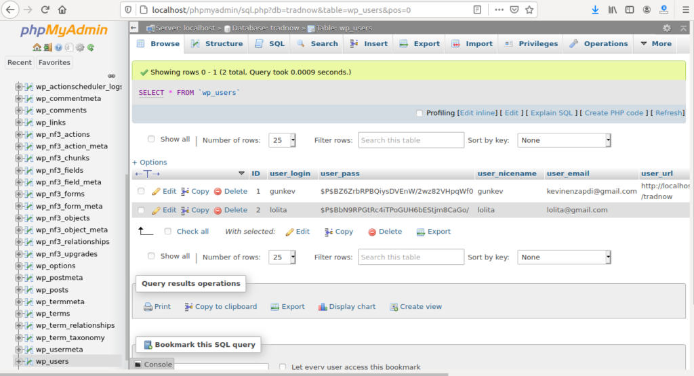Expand the + Options link
The width and height of the screenshot is (694, 376).
150,163
